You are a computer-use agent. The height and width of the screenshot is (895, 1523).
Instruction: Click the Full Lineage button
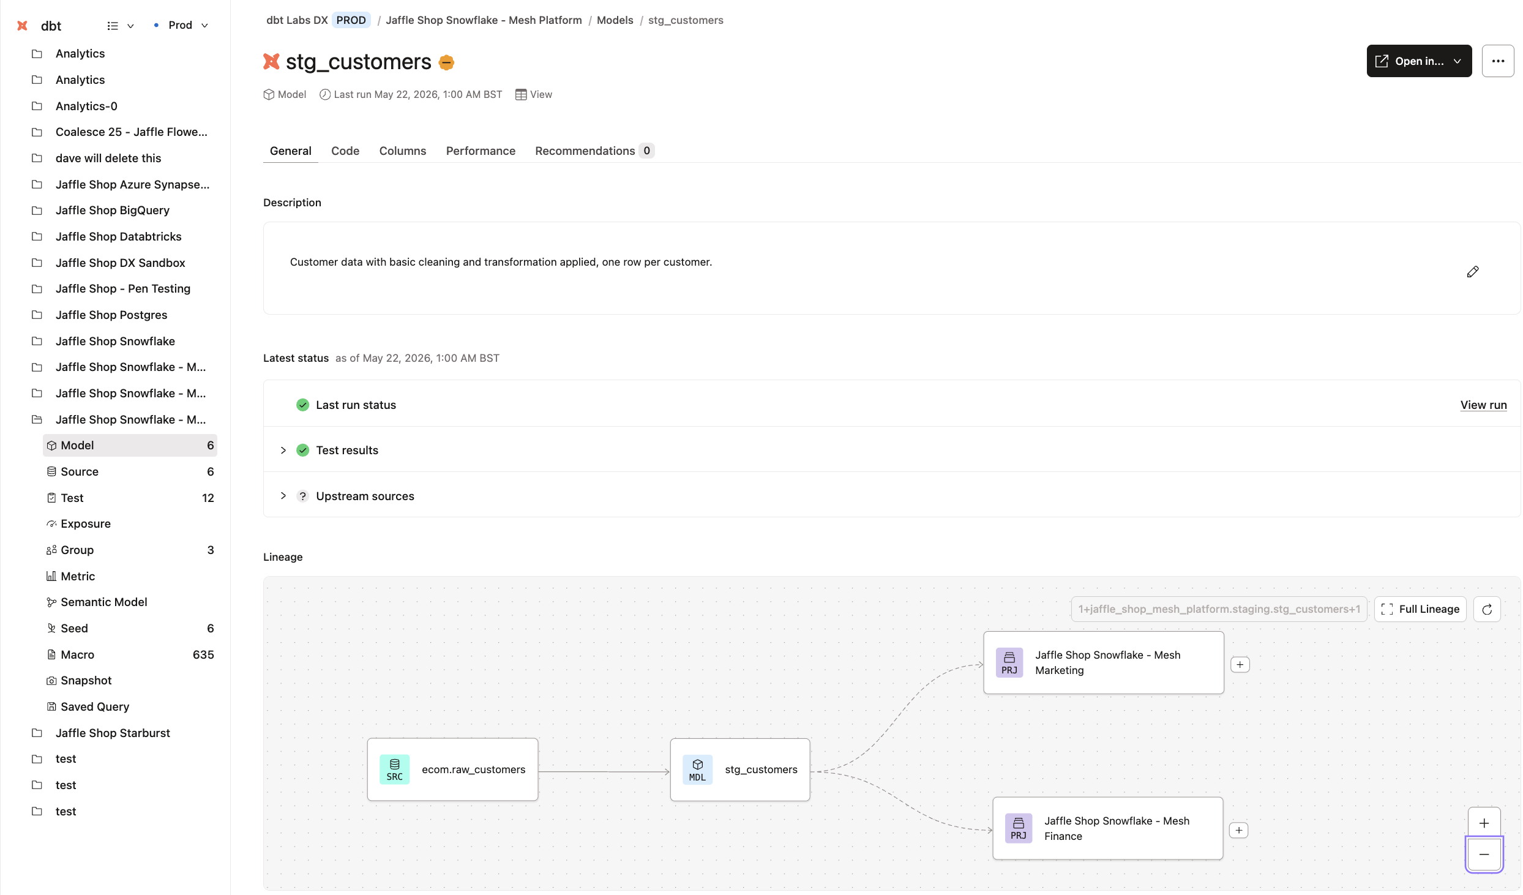point(1420,609)
